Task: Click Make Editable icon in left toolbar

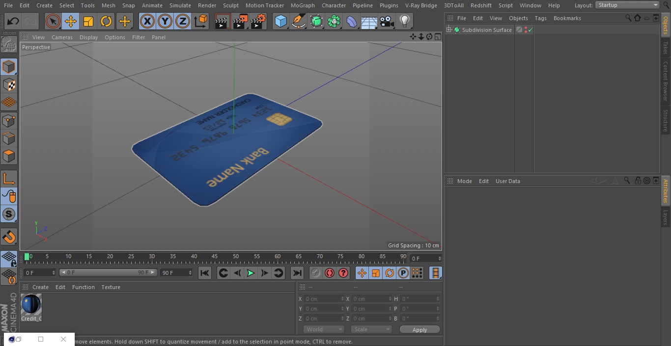Action: [x=9, y=44]
